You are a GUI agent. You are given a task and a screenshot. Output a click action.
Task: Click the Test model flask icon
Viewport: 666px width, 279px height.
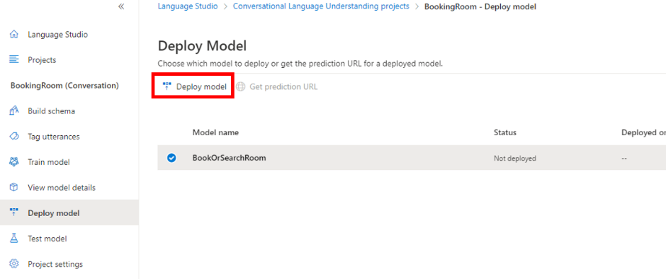14,238
